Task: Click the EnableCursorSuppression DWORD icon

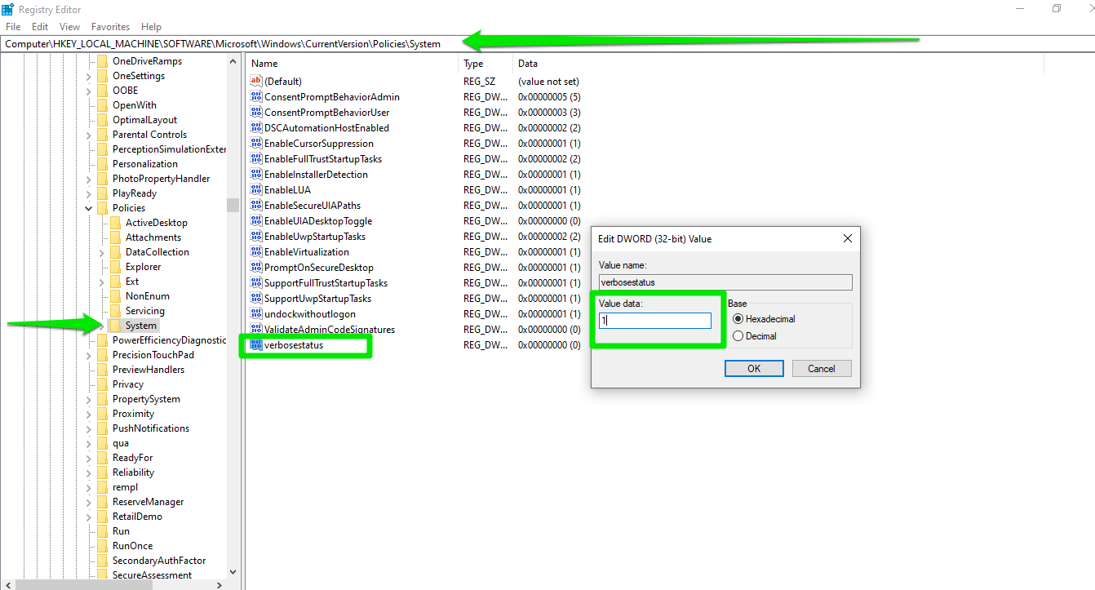Action: tap(256, 144)
